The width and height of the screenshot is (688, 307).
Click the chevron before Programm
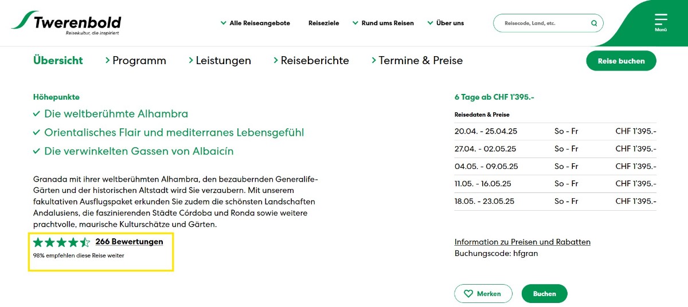tap(107, 60)
